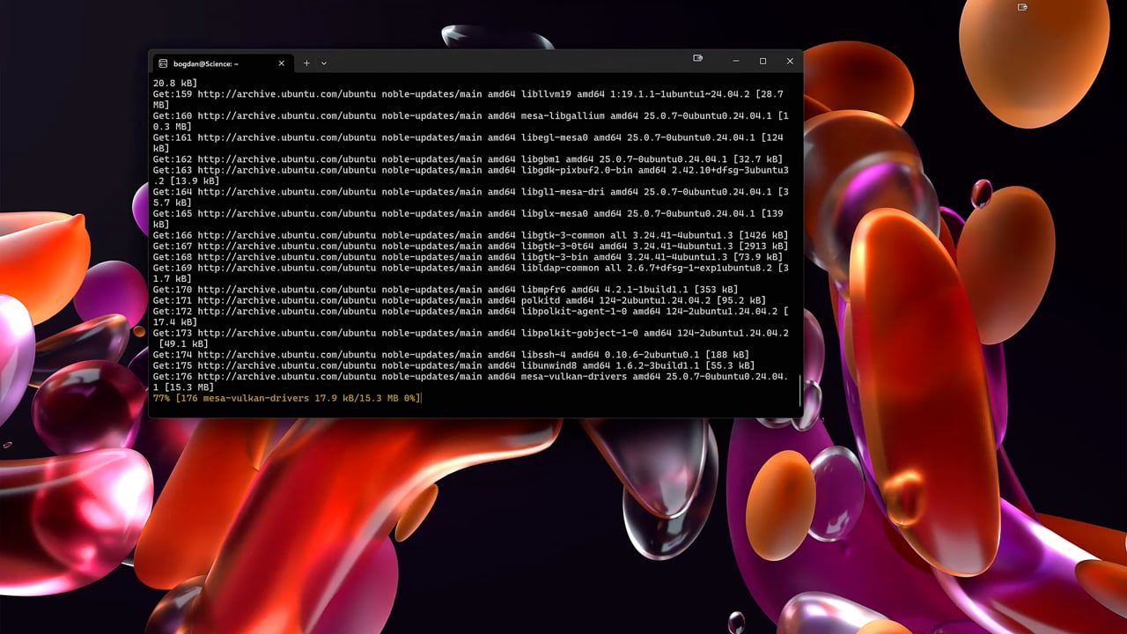The width and height of the screenshot is (1127, 634).
Task: Click package name libgtk-3-common
Action: coord(563,235)
